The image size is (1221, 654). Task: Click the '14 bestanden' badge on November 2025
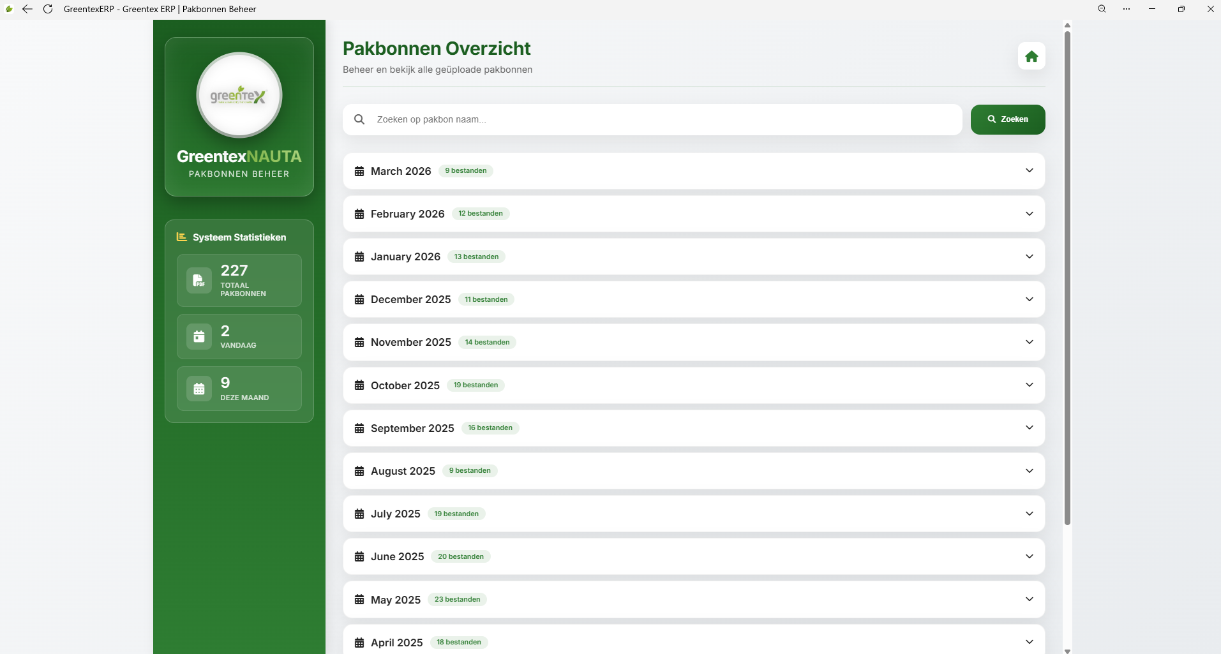(x=487, y=342)
